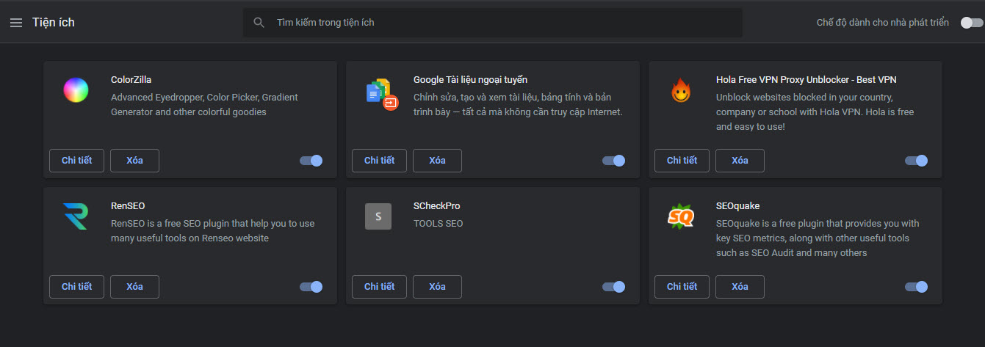Click the Hola VPN flame icon
This screenshot has height=347, width=985.
681,91
